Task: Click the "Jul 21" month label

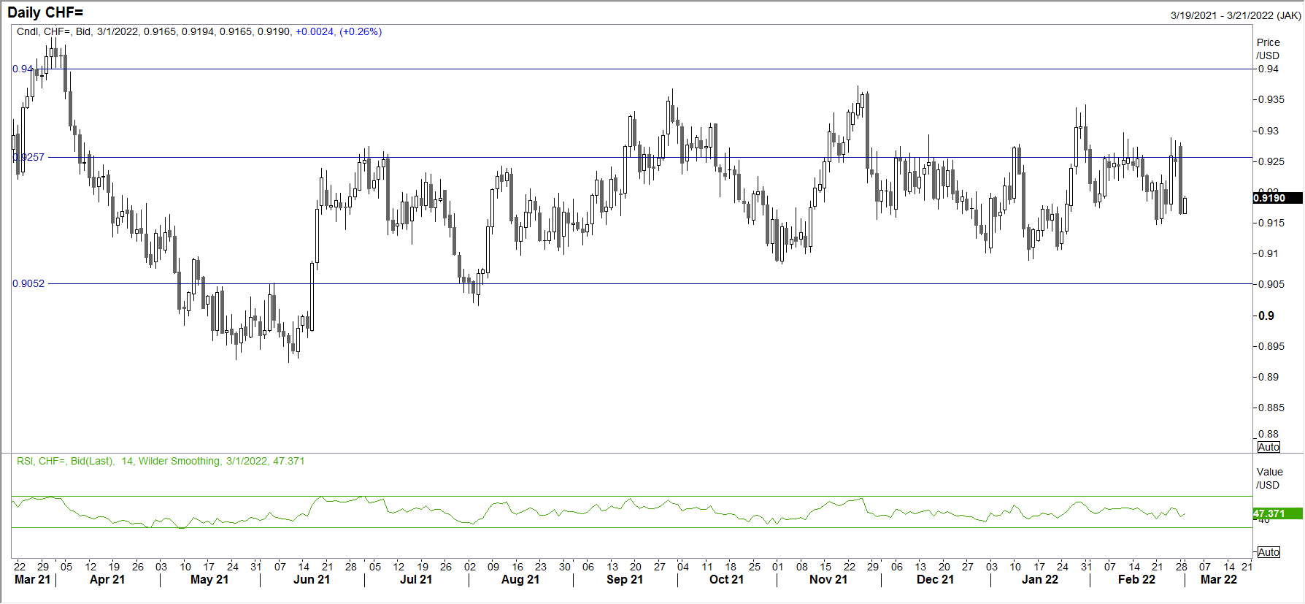Action: click(x=416, y=579)
